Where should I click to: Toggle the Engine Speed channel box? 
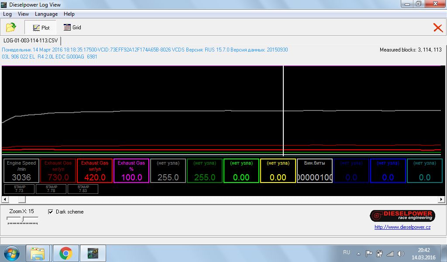tap(21, 171)
